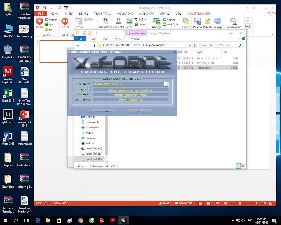This screenshot has width=281, height=225.
Task: Expand Video dropdown arrow in ribbon
Action: click(148, 25)
